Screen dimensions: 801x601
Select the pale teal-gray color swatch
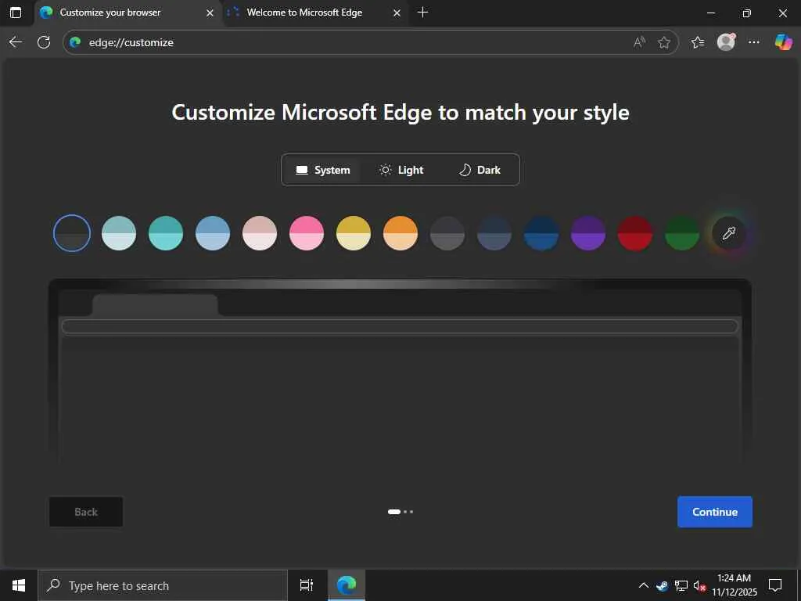(x=119, y=233)
